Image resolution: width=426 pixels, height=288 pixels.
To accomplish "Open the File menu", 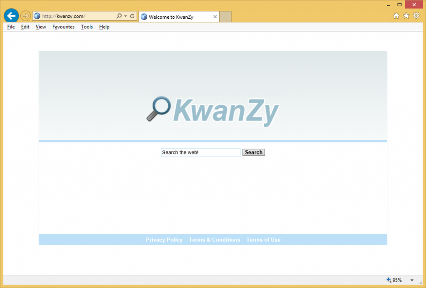I will click(x=11, y=27).
